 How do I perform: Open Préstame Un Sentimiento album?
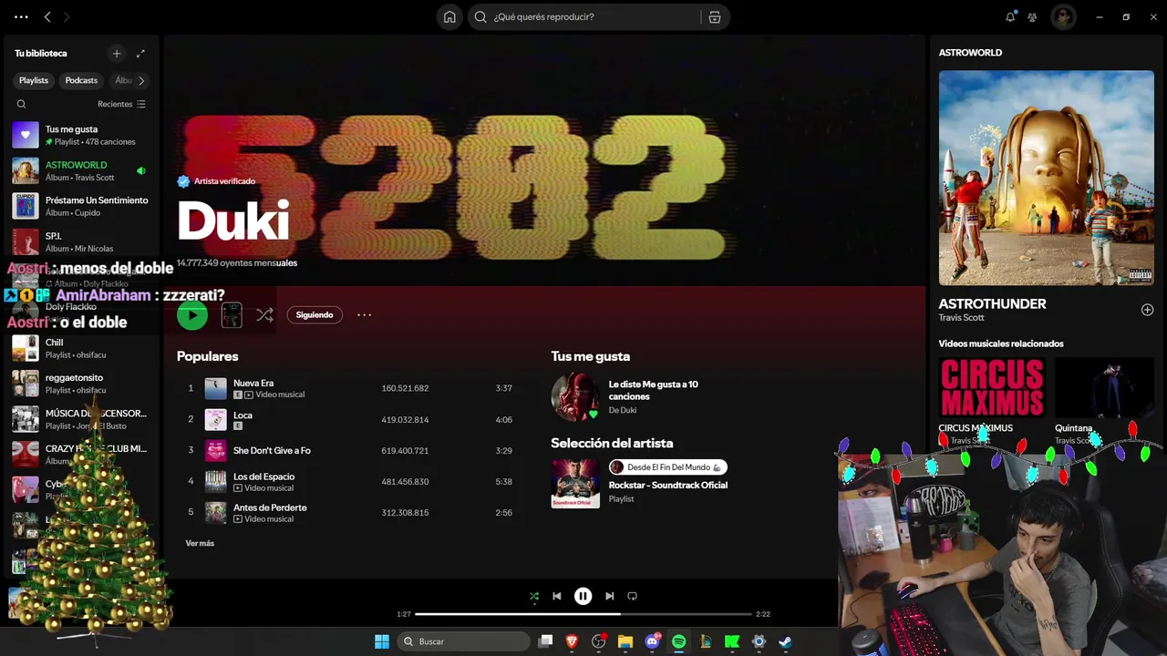[80, 206]
